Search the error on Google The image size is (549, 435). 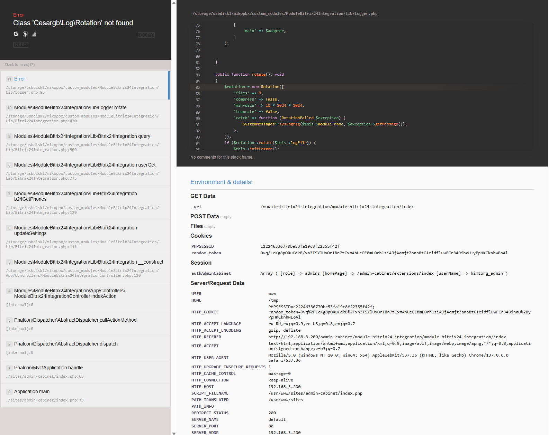click(x=16, y=34)
